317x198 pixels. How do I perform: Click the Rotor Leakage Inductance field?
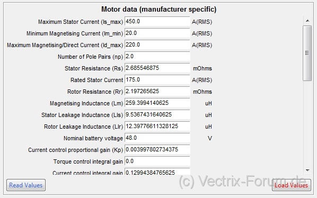pos(157,127)
